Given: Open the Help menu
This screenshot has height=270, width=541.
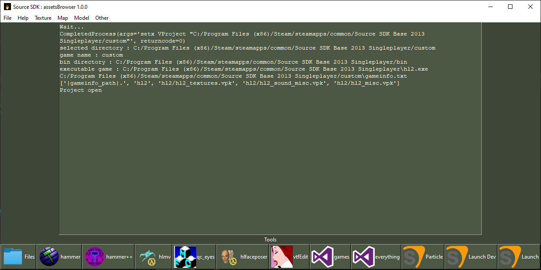Looking at the screenshot, I should pyautogui.click(x=23, y=18).
